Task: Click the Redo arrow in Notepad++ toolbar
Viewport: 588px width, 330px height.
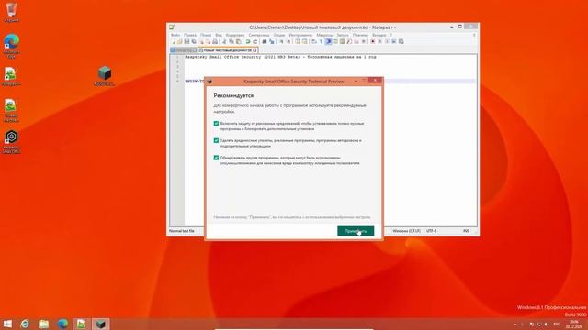Action: (255, 41)
